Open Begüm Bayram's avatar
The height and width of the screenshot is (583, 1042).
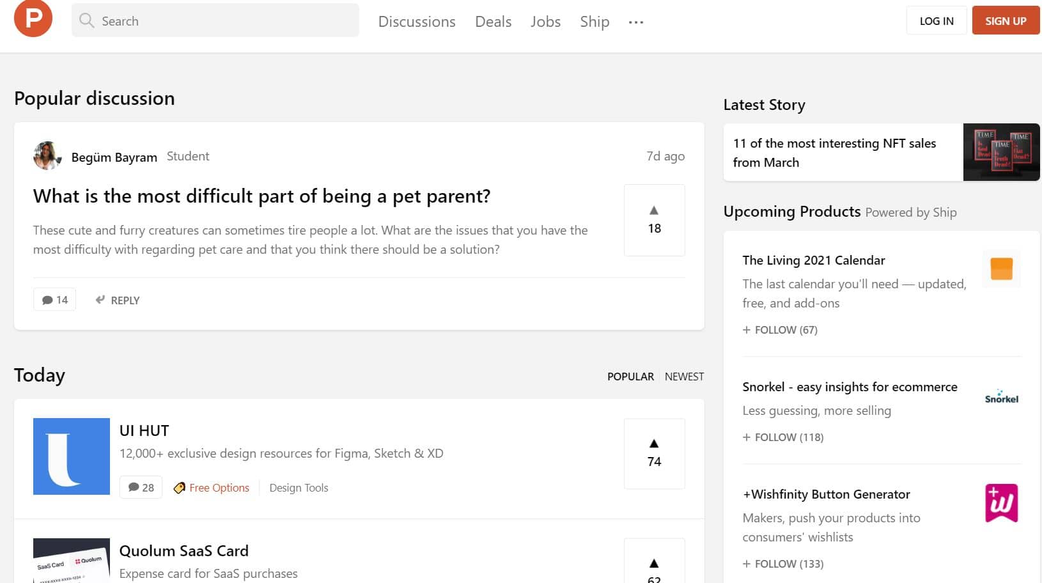[x=47, y=156]
